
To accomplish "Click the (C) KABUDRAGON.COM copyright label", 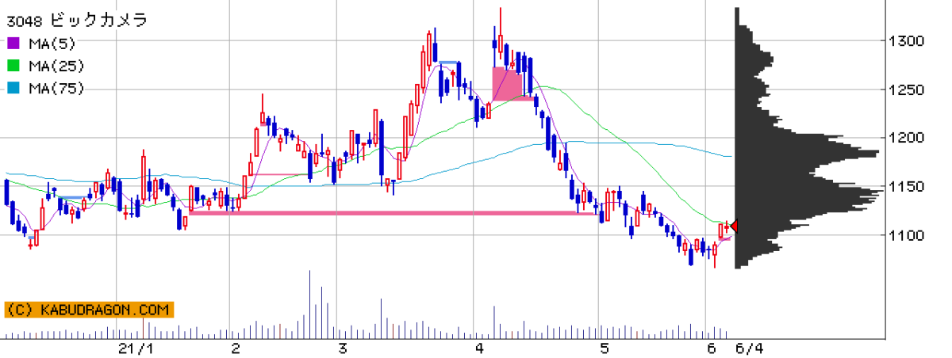I will [x=88, y=310].
